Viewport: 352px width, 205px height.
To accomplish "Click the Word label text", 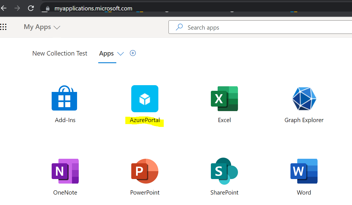I will pyautogui.click(x=304, y=193).
